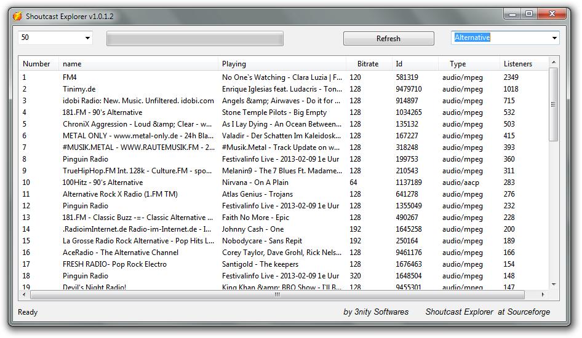Sort by the Listeners column header
582x338 pixels.
(524, 64)
